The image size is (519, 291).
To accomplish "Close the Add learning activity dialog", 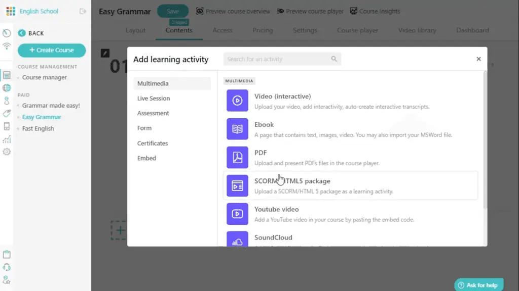I will tap(478, 59).
